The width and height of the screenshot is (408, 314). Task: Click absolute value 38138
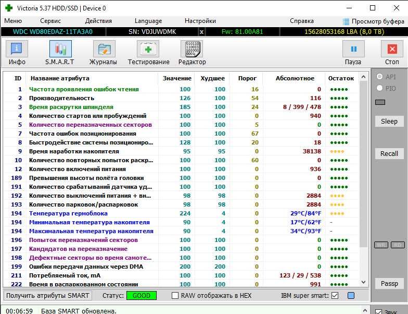click(312, 151)
